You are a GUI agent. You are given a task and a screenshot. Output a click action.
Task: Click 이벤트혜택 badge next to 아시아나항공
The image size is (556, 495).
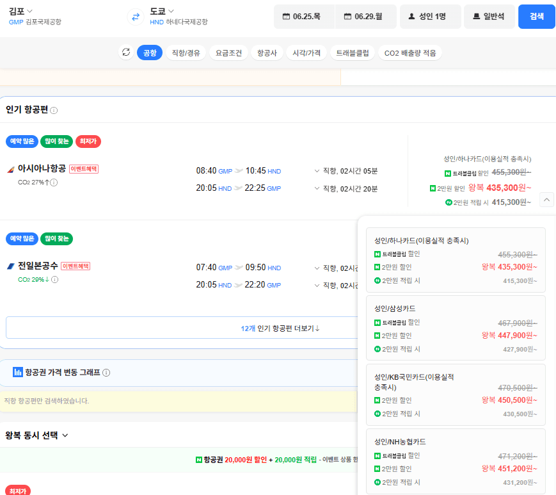click(84, 169)
